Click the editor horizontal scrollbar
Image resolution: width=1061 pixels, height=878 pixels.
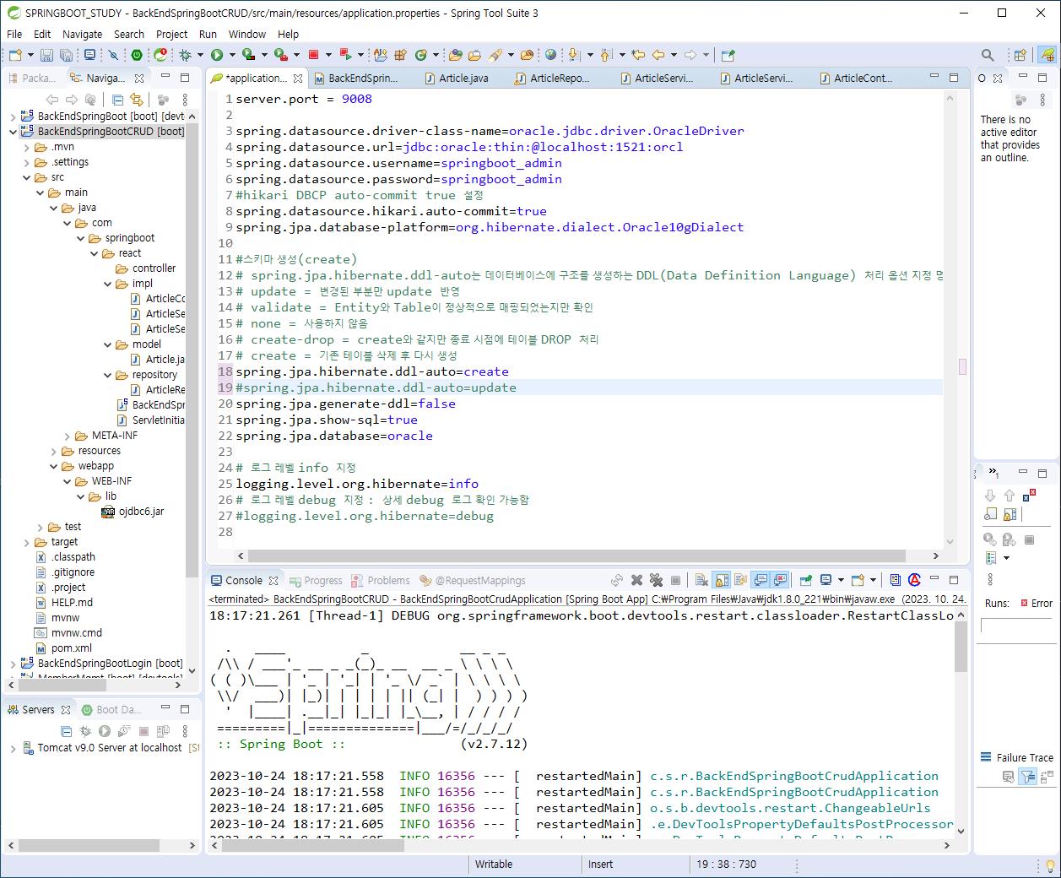pyautogui.click(x=576, y=556)
